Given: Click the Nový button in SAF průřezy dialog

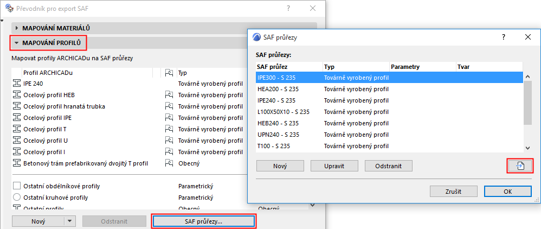Looking at the screenshot, I should pos(280,166).
